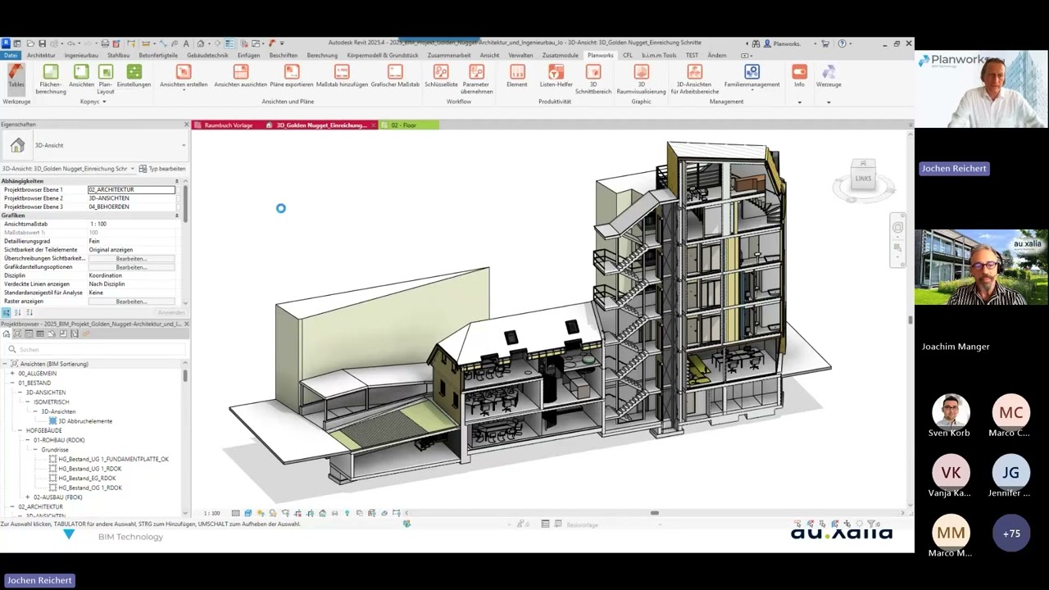Expand the 00_ALLGEMEIN tree node
Image resolution: width=1049 pixels, height=590 pixels.
point(12,373)
